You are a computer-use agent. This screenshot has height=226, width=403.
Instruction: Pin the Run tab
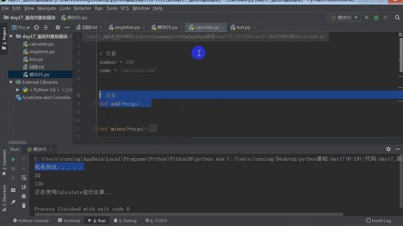(x=13, y=202)
